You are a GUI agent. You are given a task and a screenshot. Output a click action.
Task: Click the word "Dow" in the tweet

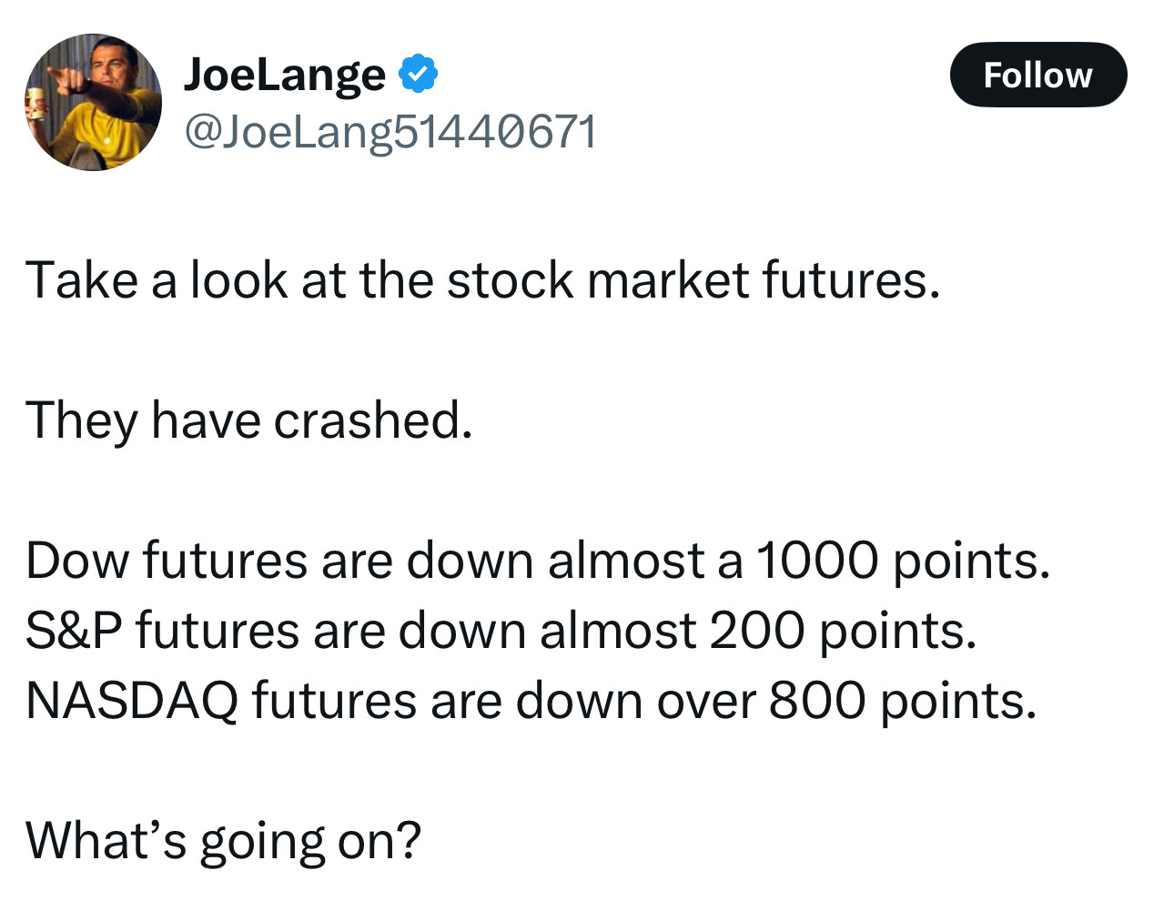77,561
